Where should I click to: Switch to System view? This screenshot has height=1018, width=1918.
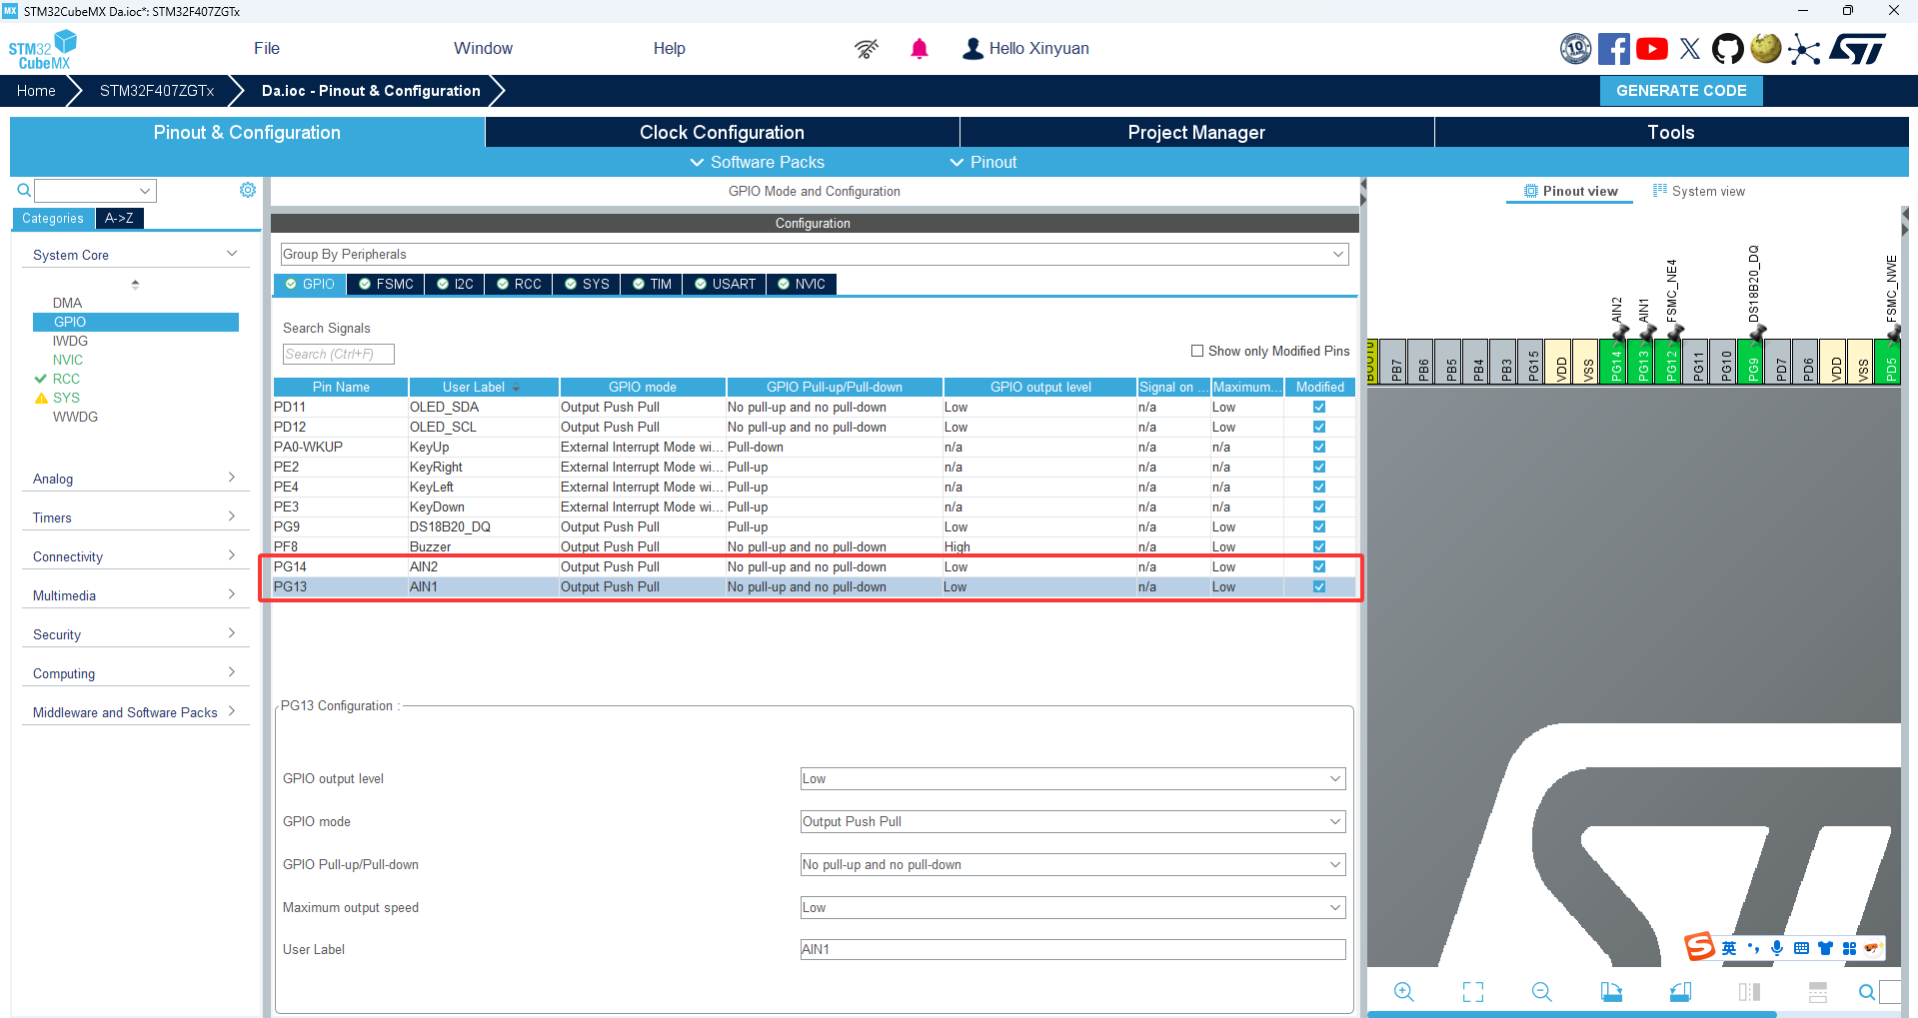point(1699,191)
